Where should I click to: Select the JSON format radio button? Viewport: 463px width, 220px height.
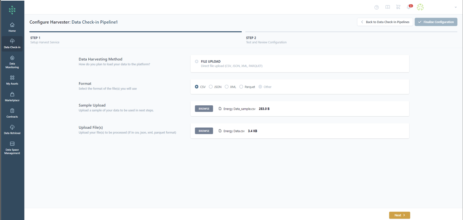[211, 87]
